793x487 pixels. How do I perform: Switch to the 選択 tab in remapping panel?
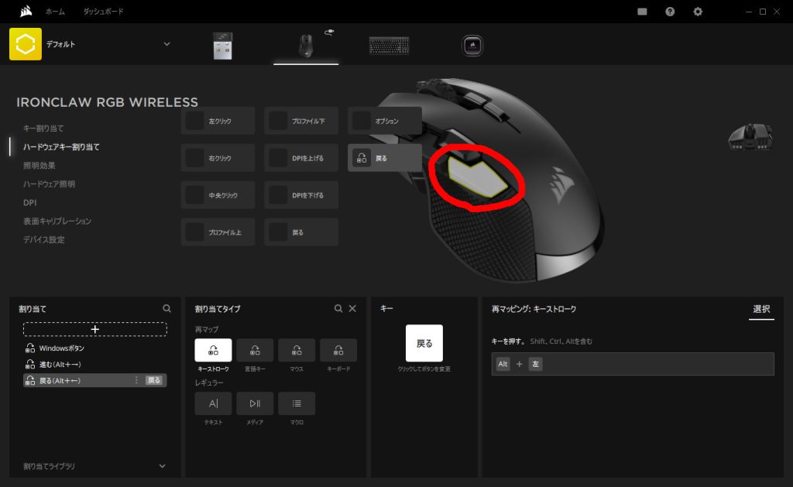[x=761, y=309]
